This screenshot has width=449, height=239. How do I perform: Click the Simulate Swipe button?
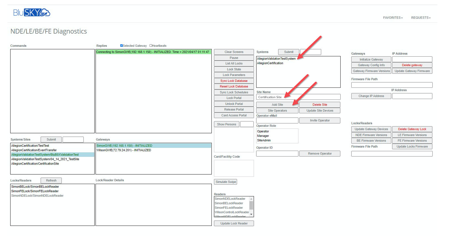pos(225,182)
